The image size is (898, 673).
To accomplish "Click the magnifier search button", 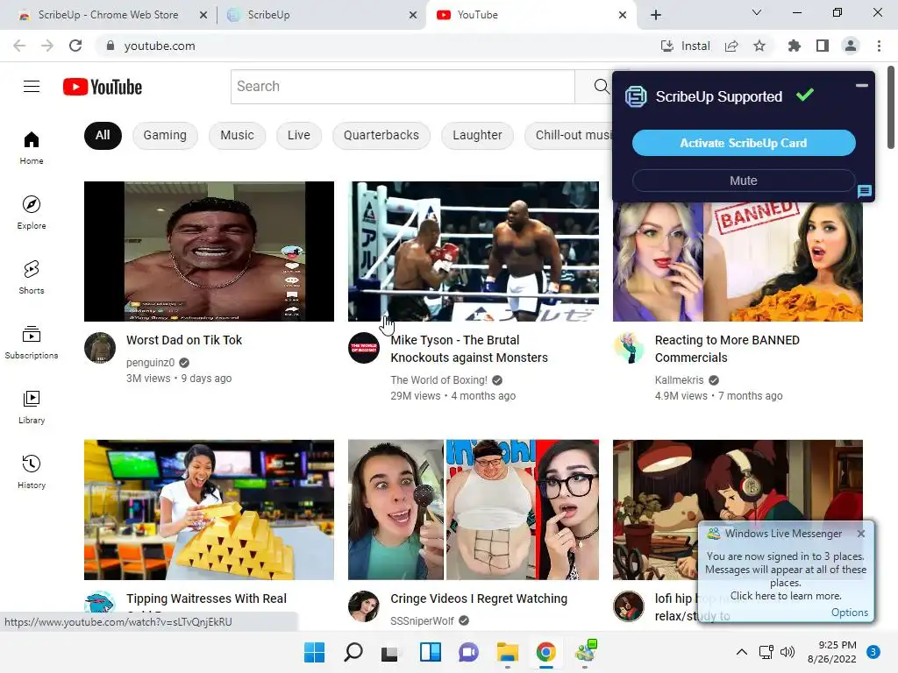I will 601,87.
